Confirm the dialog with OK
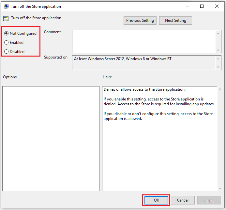The height and width of the screenshot is (210, 226). pos(156,200)
